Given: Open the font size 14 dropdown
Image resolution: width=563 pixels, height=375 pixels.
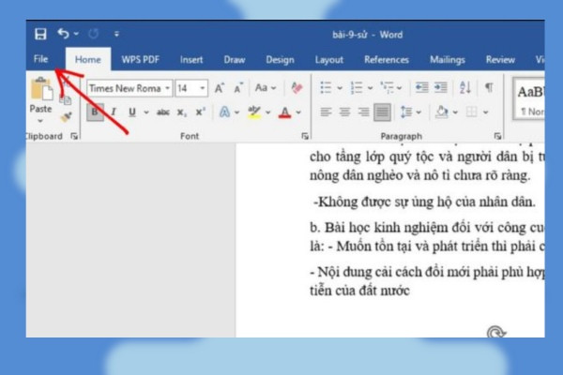Looking at the screenshot, I should click(203, 88).
